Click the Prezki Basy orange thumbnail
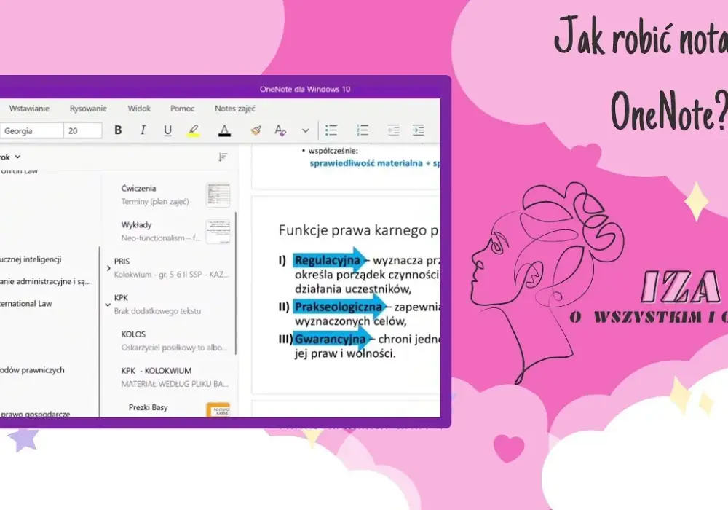 218,409
